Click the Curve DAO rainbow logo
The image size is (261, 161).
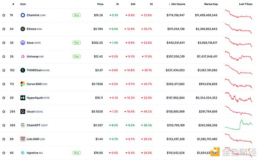coord(23,84)
